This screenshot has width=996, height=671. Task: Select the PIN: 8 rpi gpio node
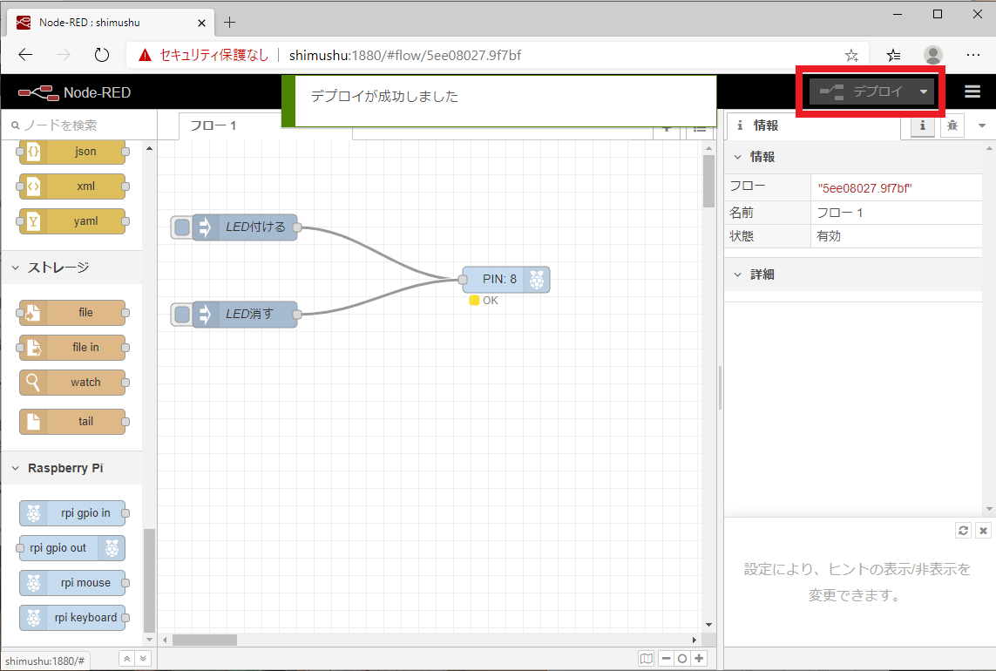pyautogui.click(x=505, y=280)
